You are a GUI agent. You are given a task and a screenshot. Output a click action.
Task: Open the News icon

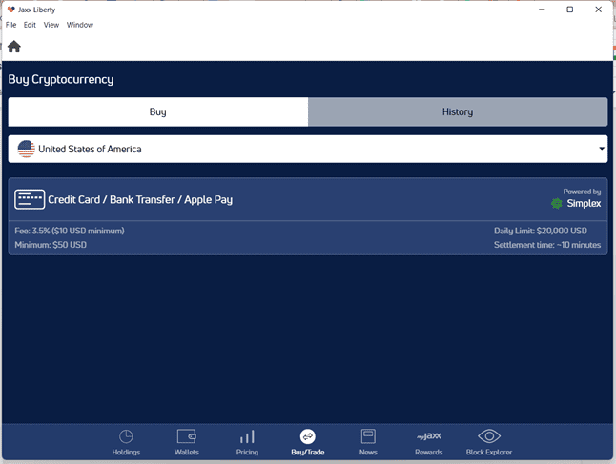(368, 436)
